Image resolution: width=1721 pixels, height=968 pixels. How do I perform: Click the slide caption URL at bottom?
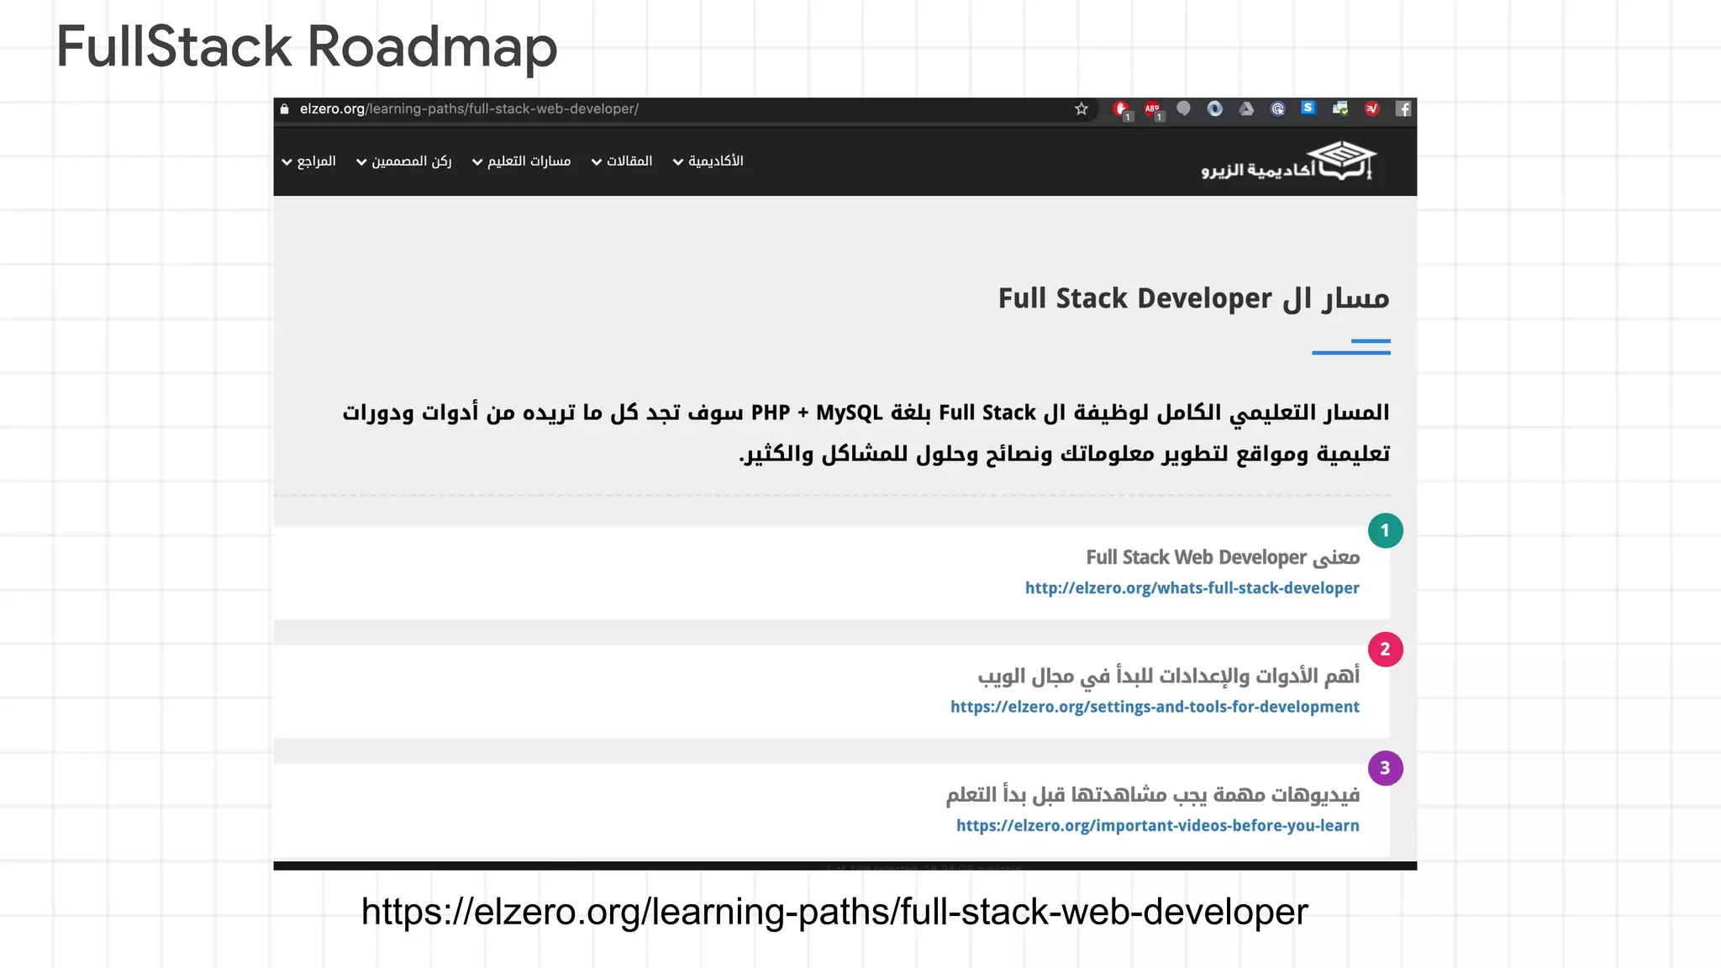click(x=834, y=912)
